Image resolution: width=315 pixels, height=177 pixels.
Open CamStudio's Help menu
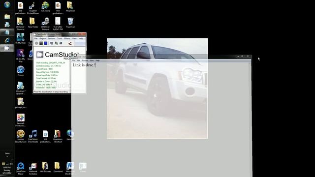(81, 38)
